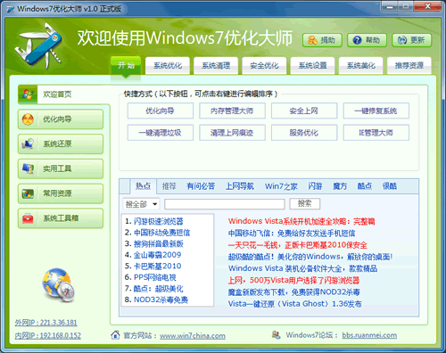
Task: Click the 安全上网 shortcut button
Action: 304,111
